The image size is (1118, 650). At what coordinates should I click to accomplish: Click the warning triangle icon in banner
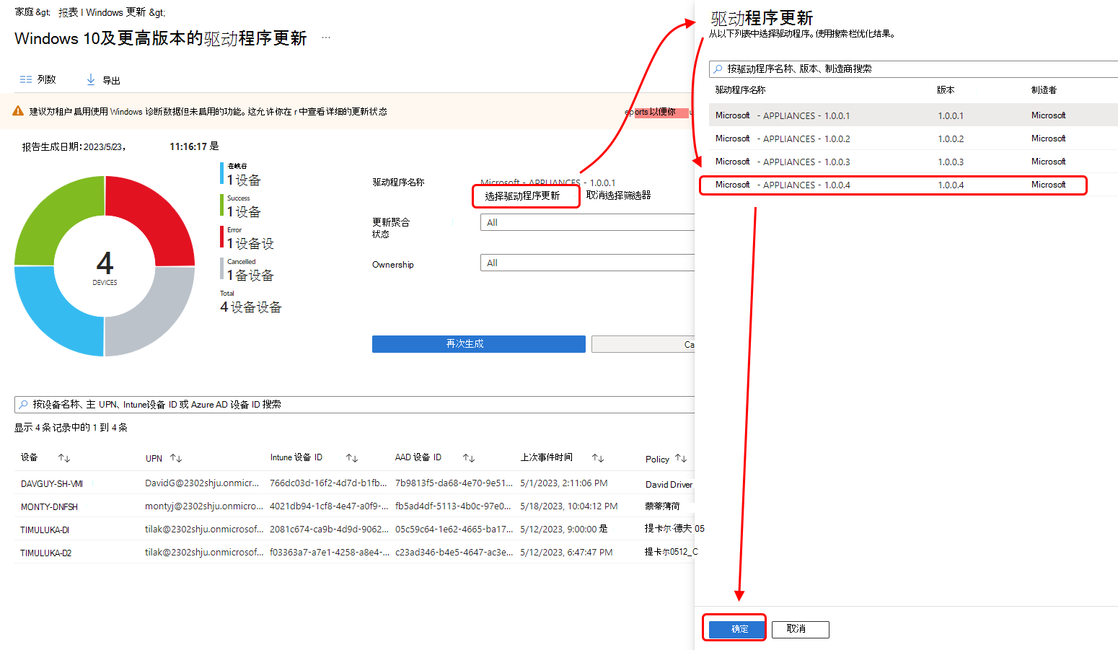coord(18,111)
